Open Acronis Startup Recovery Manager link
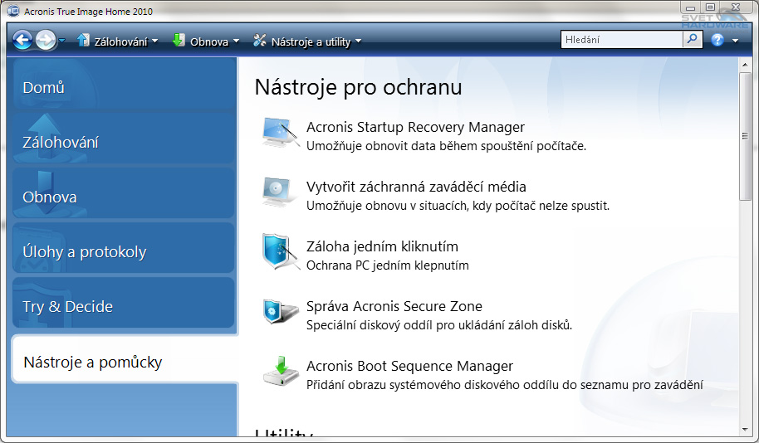759x443 pixels. (x=415, y=127)
